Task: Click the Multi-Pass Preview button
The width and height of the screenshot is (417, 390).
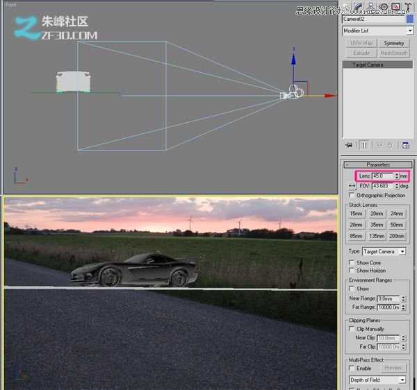Action: click(x=393, y=368)
